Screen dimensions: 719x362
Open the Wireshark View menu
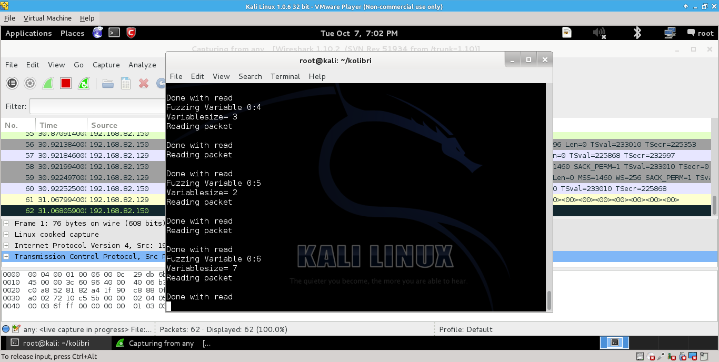[56, 65]
